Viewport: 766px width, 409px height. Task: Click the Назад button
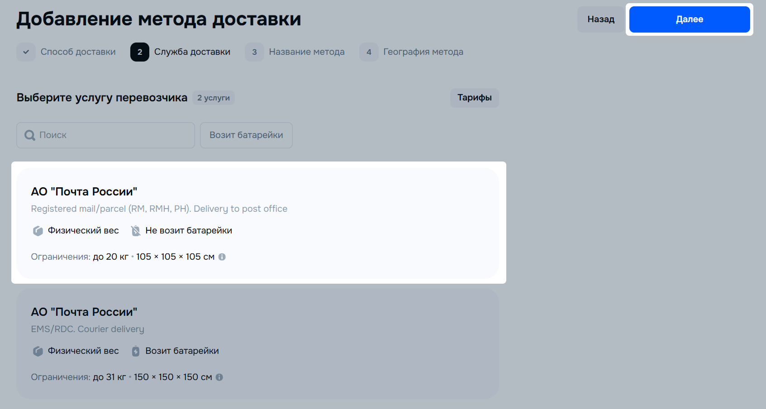600,19
